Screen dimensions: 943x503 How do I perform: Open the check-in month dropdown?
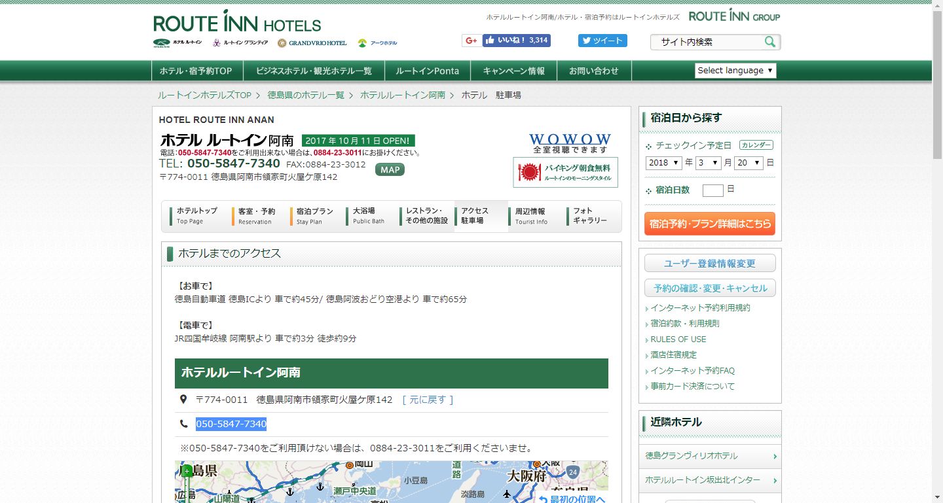click(709, 163)
